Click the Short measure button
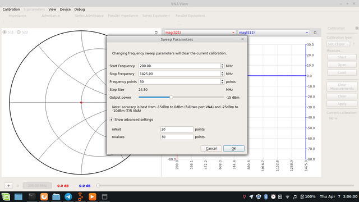This screenshot has height=202, width=359. click(x=342, y=57)
